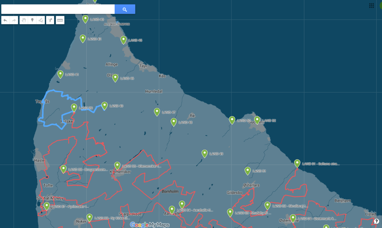Click the LAND 47 green pin

[157, 112]
